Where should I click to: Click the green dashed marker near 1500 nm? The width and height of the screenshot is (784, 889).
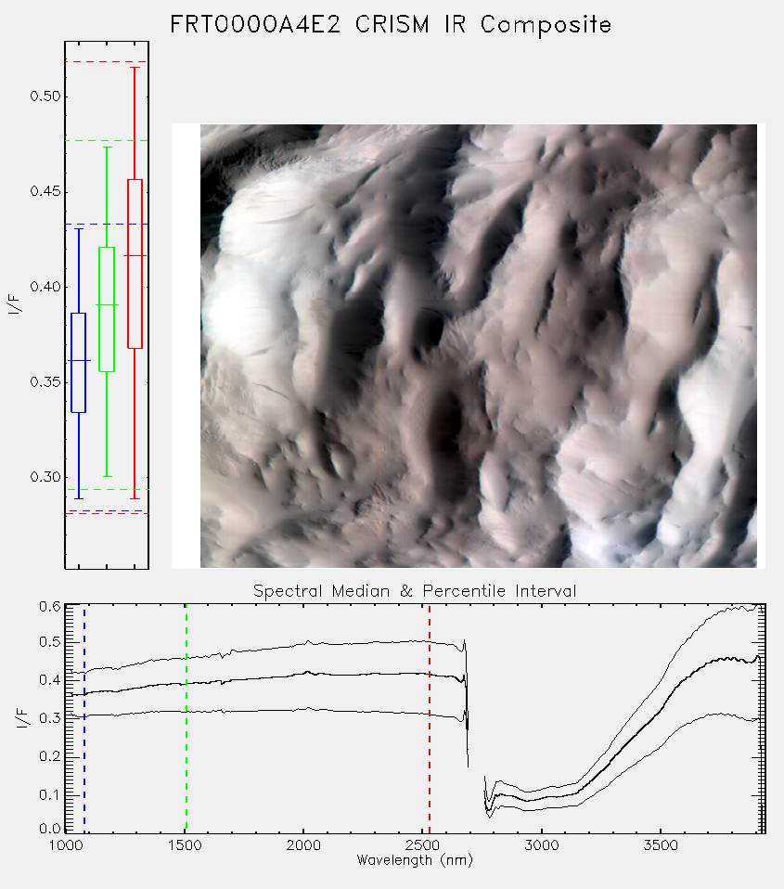(x=186, y=718)
